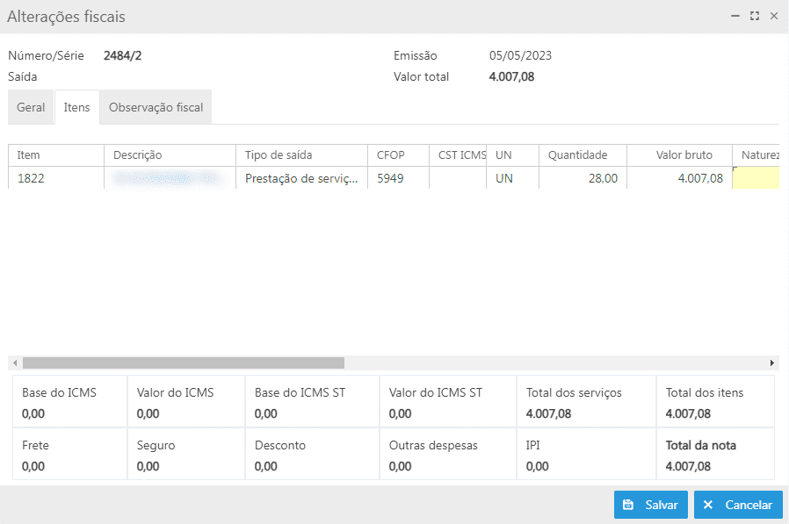Image resolution: width=789 pixels, height=524 pixels.
Task: Open the Geral tab
Action: [x=31, y=107]
